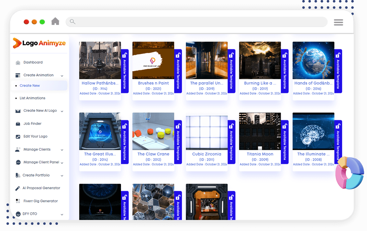Click the Fiverr Gig Generator icon
367x231 pixels.
tap(18, 201)
